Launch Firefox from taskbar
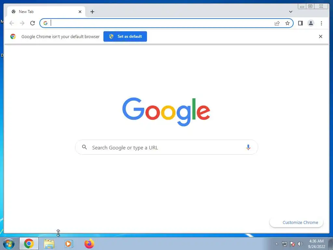 click(89, 243)
